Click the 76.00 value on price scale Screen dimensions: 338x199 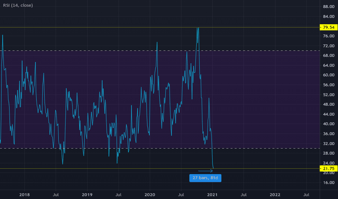point(329,36)
